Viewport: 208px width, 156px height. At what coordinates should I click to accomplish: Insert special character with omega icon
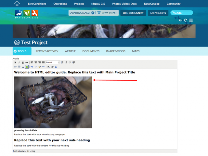tap(56, 67)
